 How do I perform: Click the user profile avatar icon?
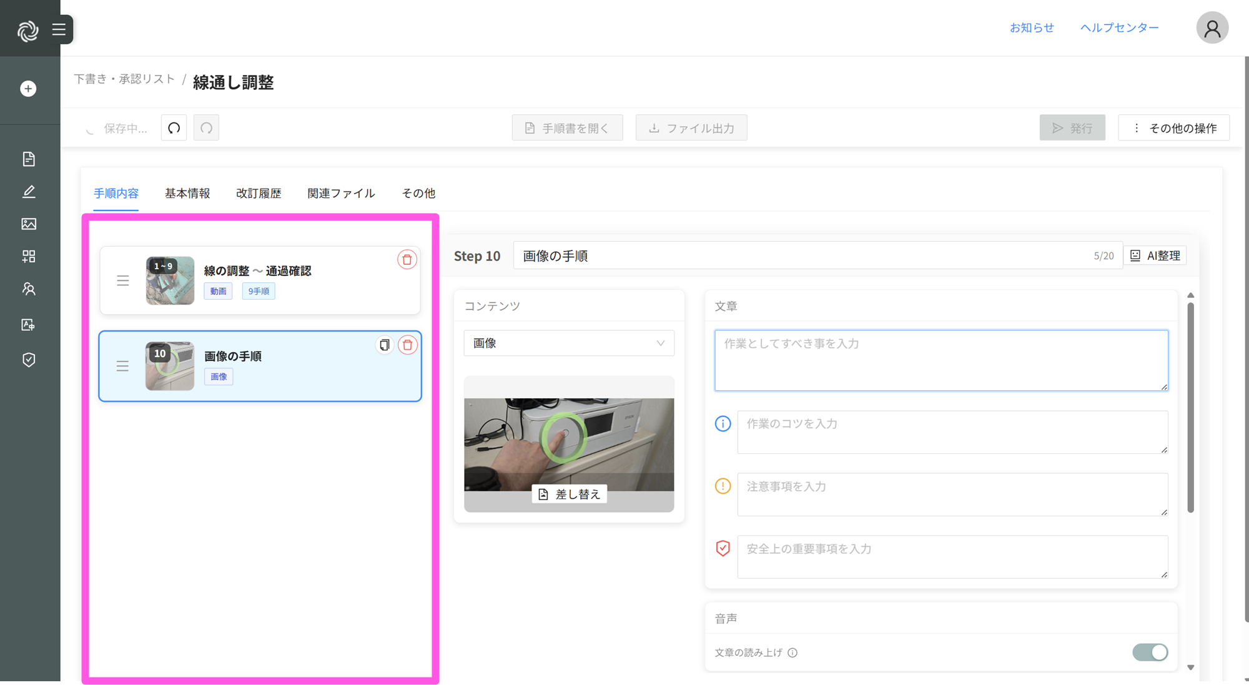click(x=1212, y=28)
